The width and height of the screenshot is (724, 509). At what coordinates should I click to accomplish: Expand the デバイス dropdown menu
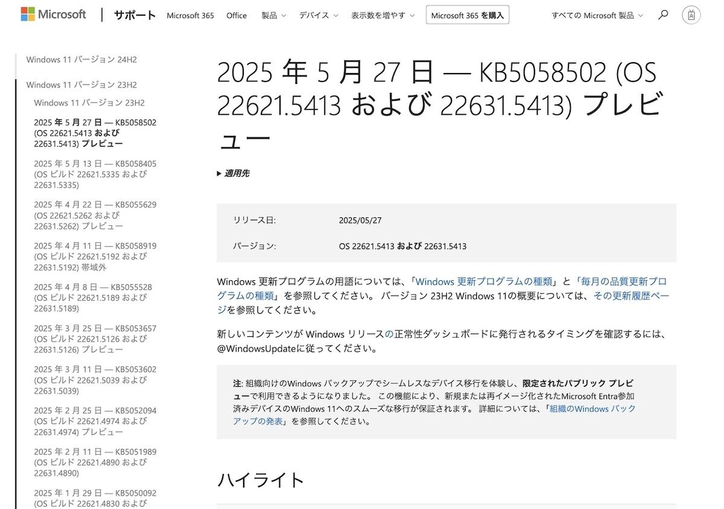point(319,16)
